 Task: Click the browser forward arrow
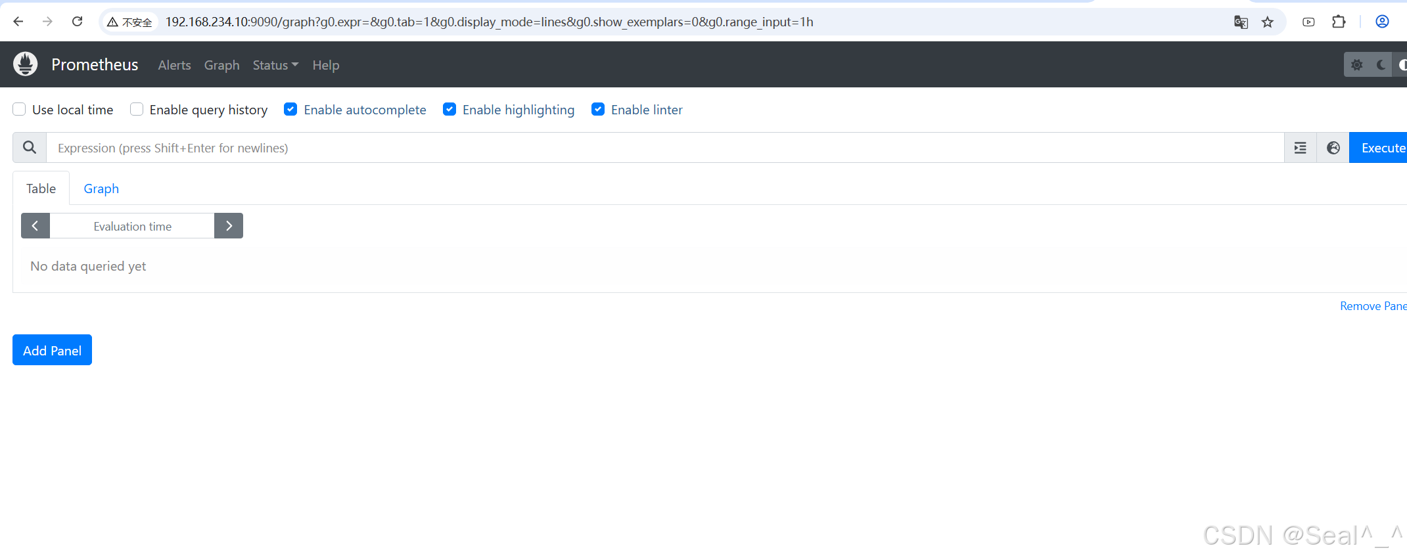(x=47, y=22)
